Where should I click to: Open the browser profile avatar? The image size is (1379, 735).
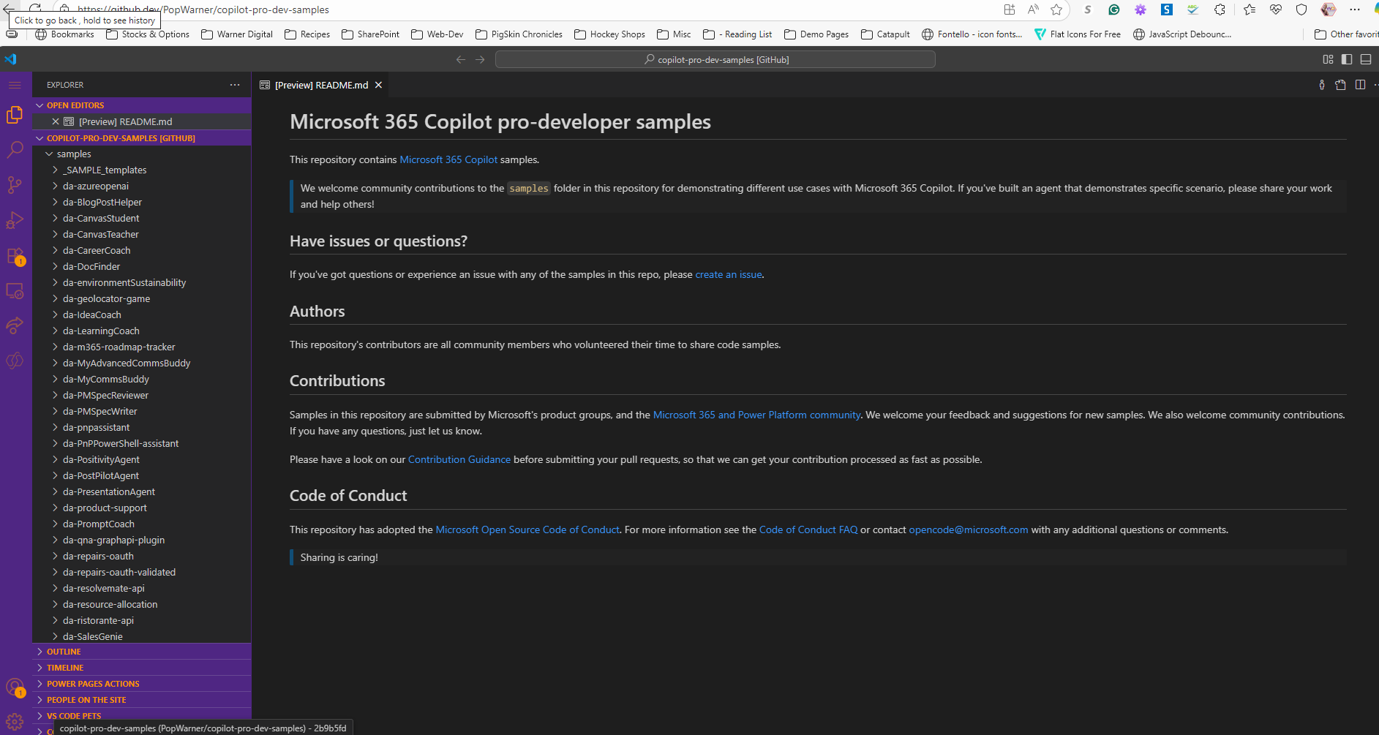(x=1329, y=10)
